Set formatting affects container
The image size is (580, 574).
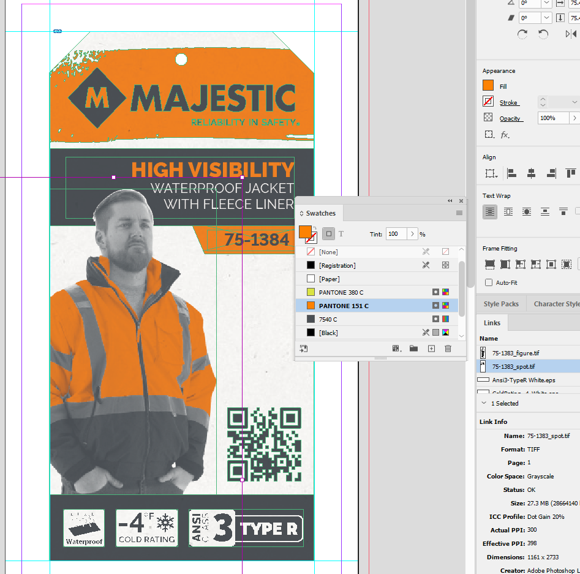coord(328,234)
